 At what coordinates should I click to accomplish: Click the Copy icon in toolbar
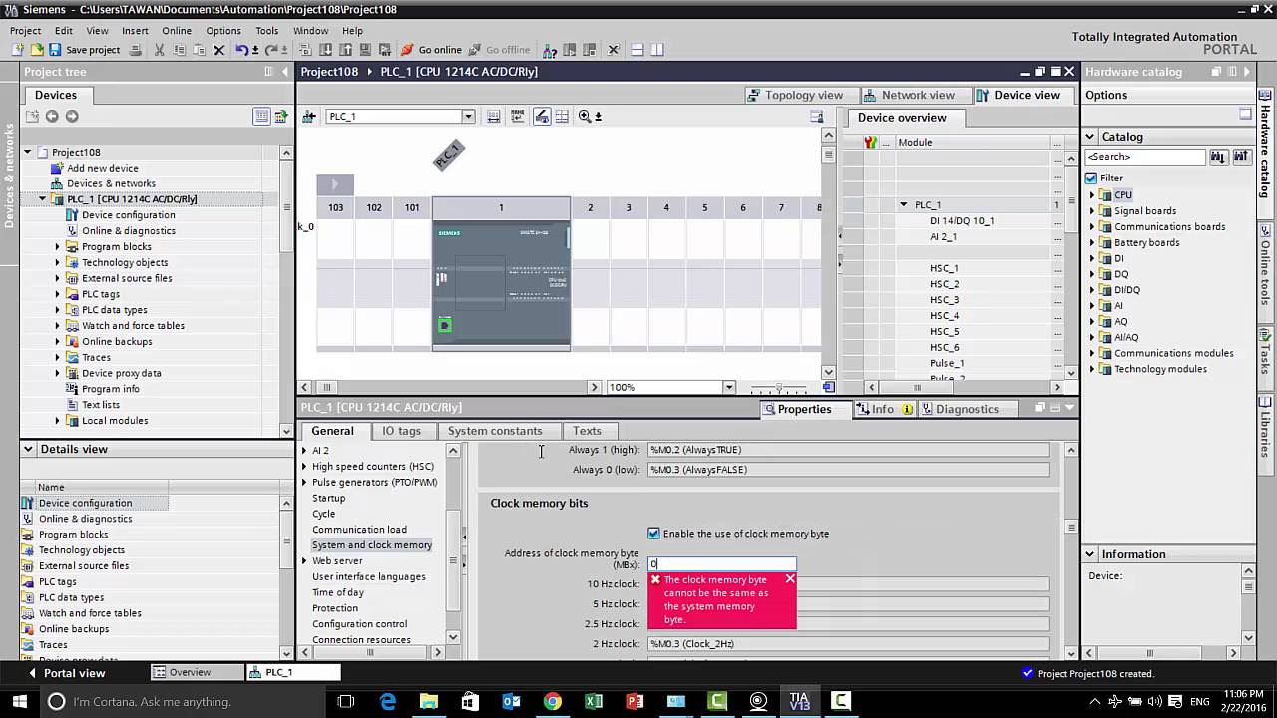[x=179, y=50]
